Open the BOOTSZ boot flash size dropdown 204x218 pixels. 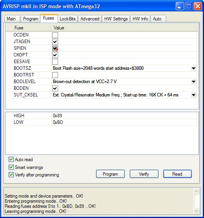pos(193,68)
